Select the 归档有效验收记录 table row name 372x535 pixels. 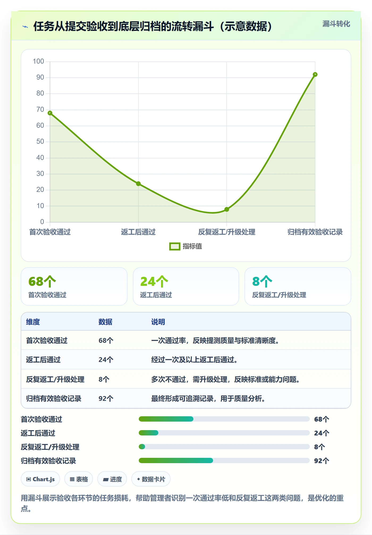tap(54, 398)
